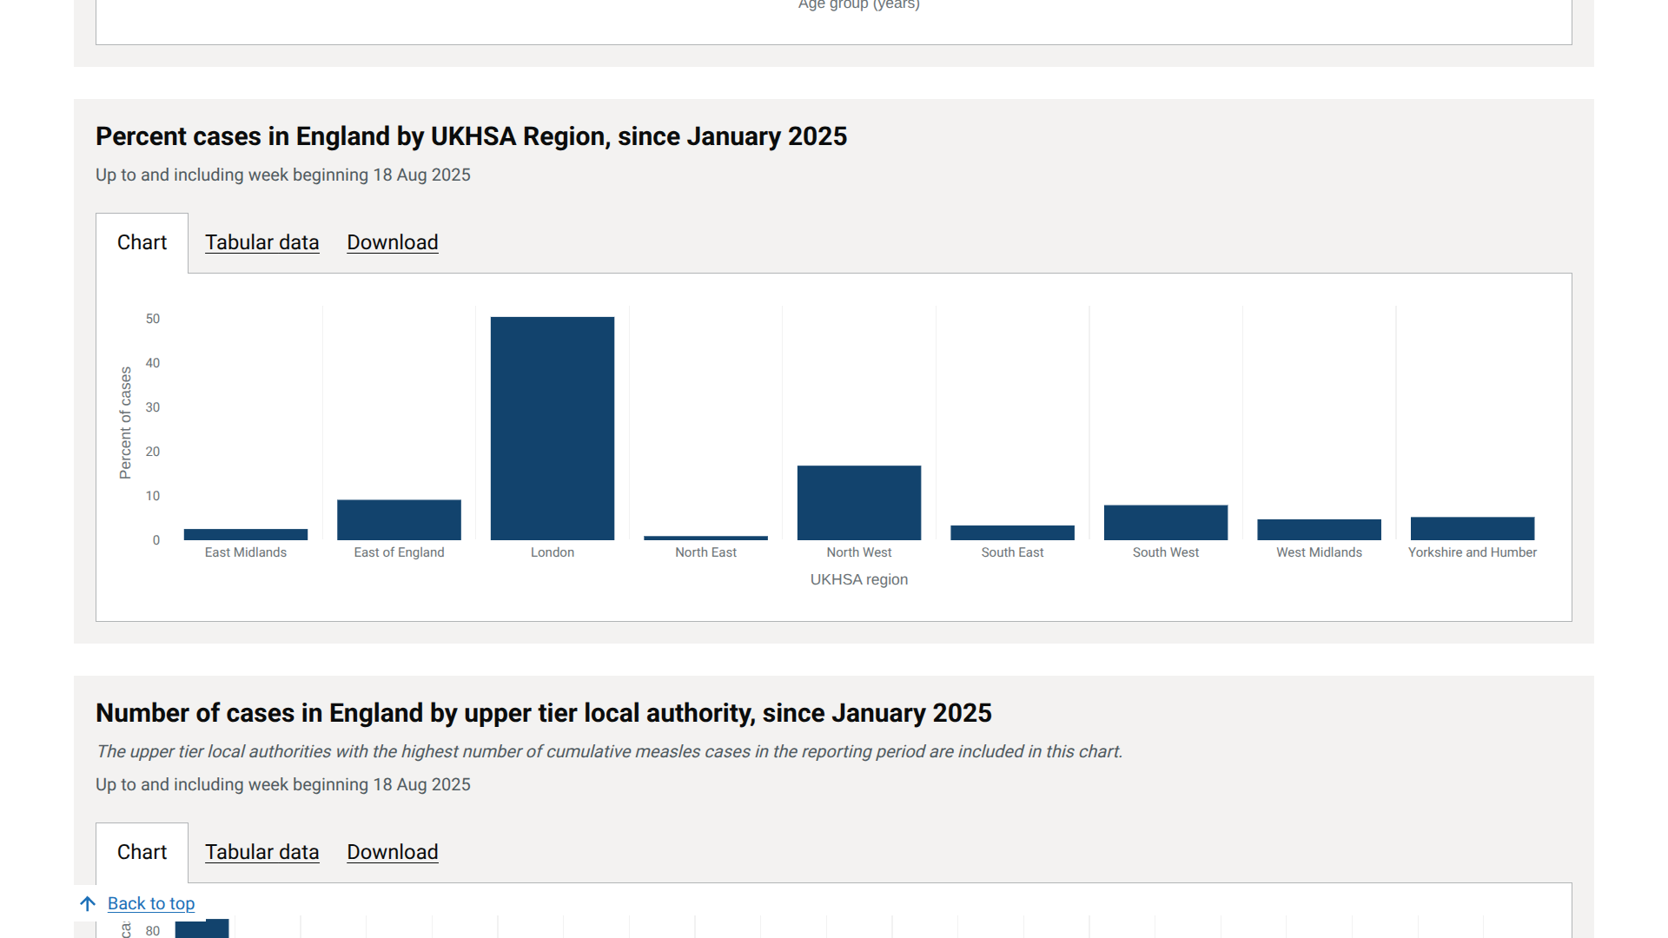
Task: Click the North East axis label
Action: click(705, 552)
